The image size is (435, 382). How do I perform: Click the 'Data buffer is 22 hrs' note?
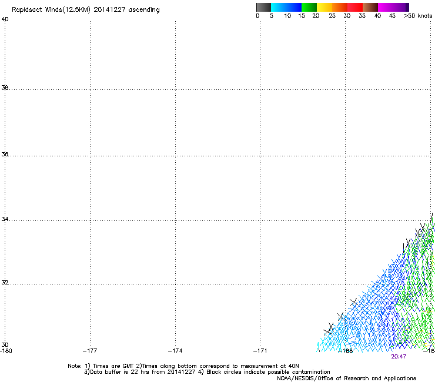[x=207, y=372]
